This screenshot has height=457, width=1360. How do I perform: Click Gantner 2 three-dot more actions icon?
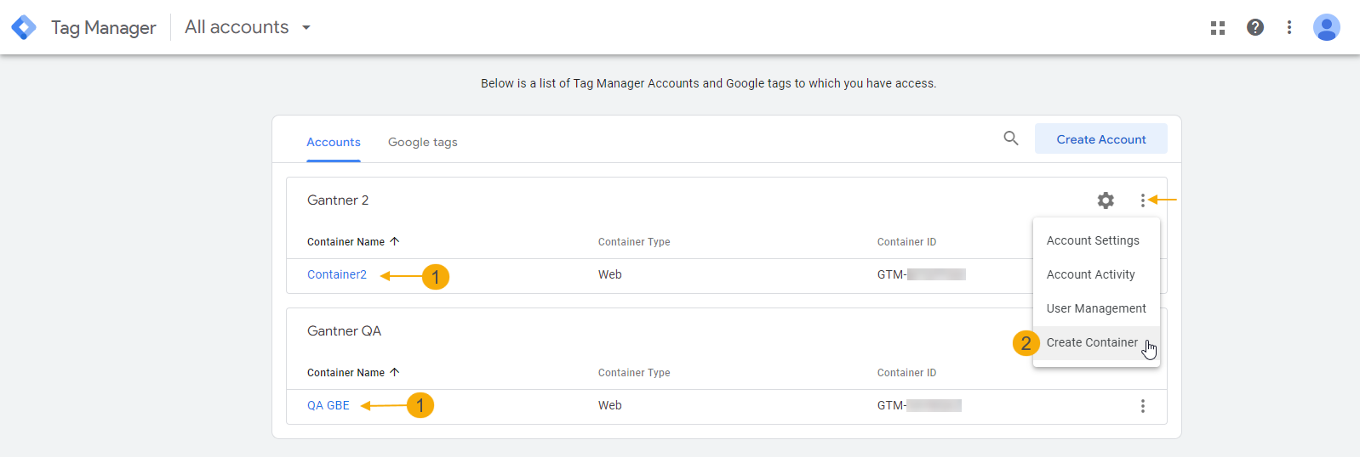(1143, 200)
